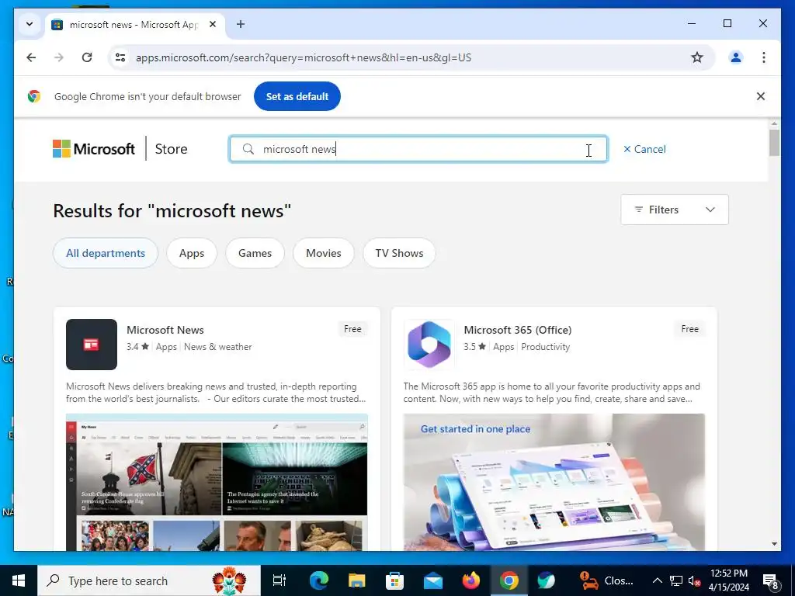Viewport: 795px width, 596px height.
Task: Reload the Microsoft Store page
Action: click(87, 57)
